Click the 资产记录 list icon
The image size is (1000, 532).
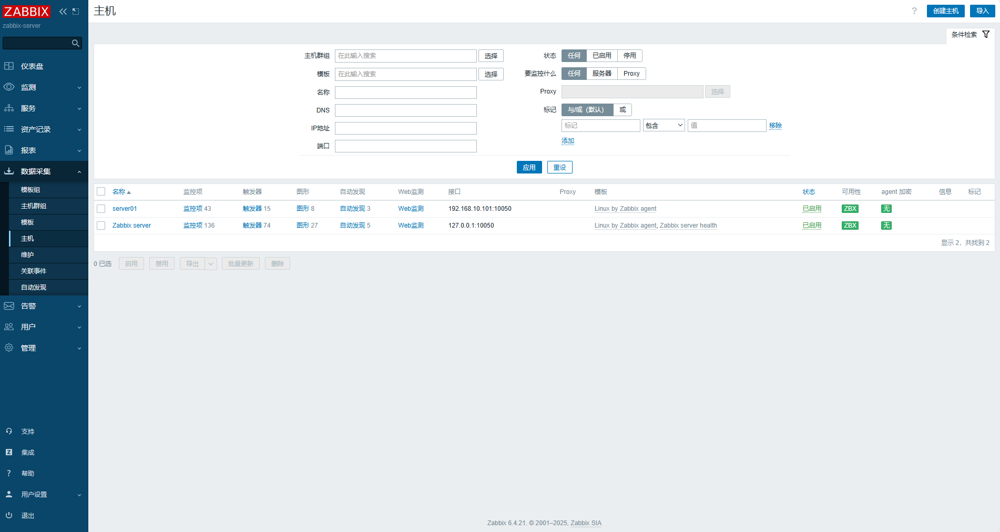point(9,129)
